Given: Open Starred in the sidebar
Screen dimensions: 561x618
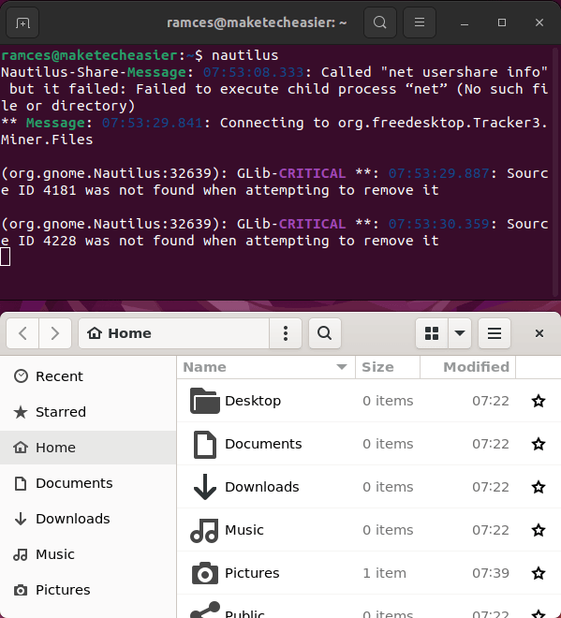Looking at the screenshot, I should [88, 412].
